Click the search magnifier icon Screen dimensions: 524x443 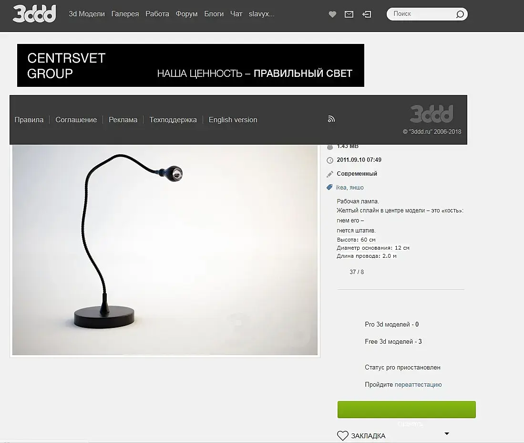coord(460,14)
